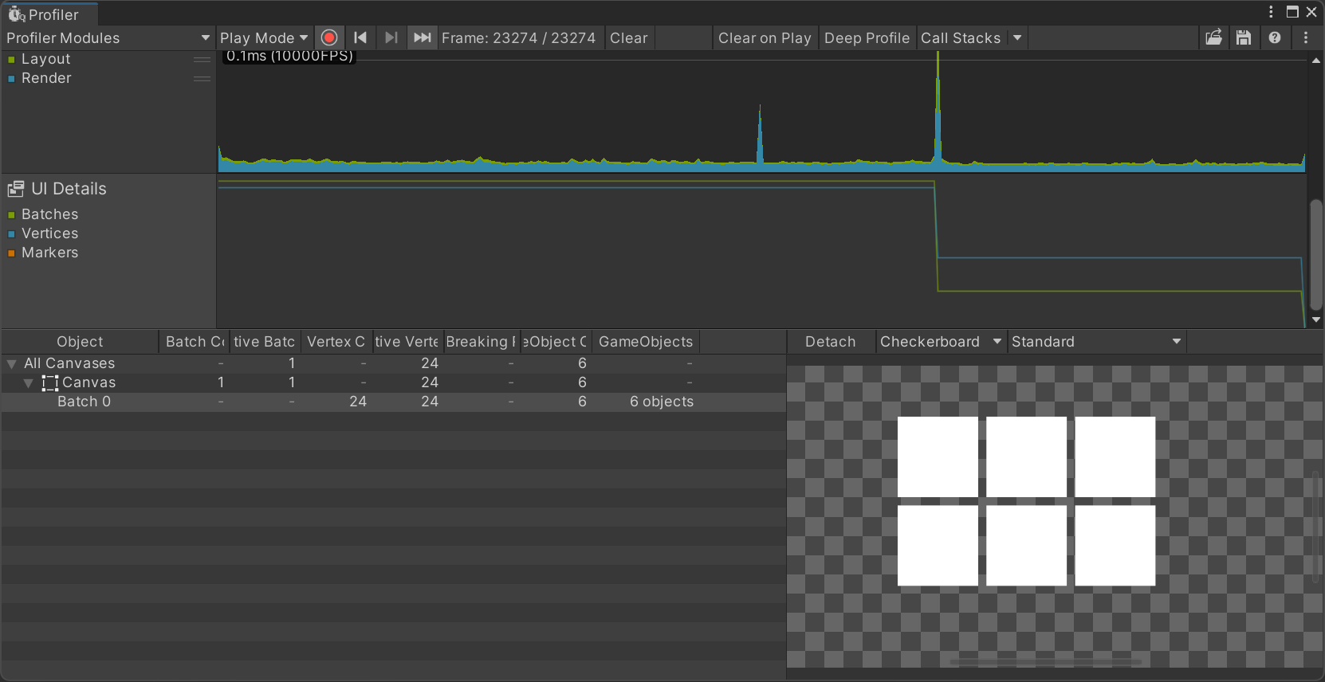Select the Profiler window tab
This screenshot has width=1325, height=682.
click(49, 14)
